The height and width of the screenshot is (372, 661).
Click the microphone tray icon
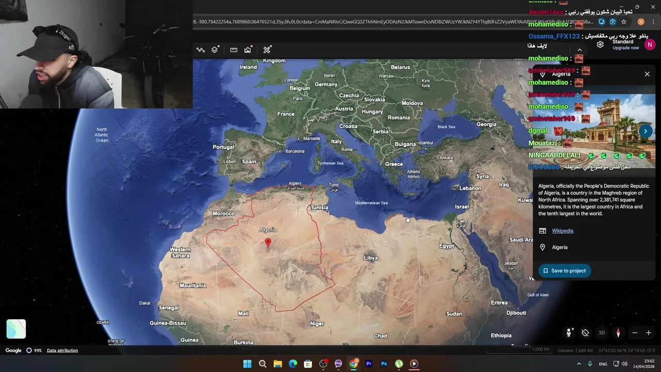590,364
